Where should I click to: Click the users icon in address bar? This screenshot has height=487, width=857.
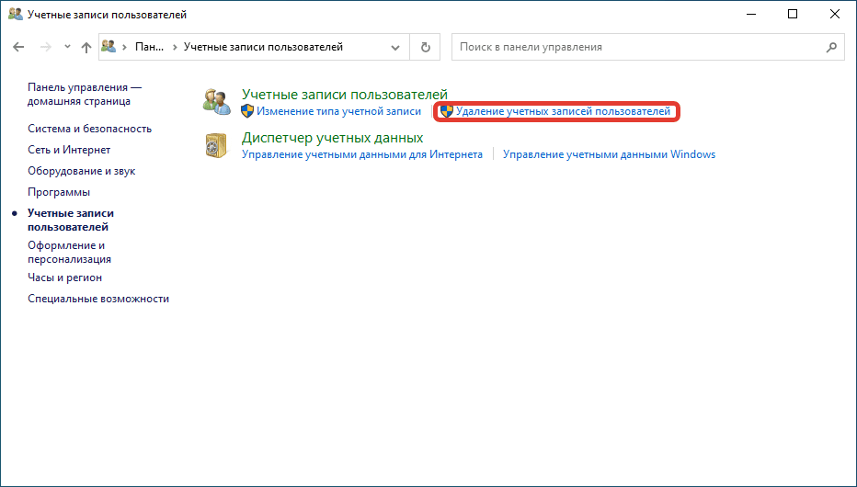[x=109, y=47]
